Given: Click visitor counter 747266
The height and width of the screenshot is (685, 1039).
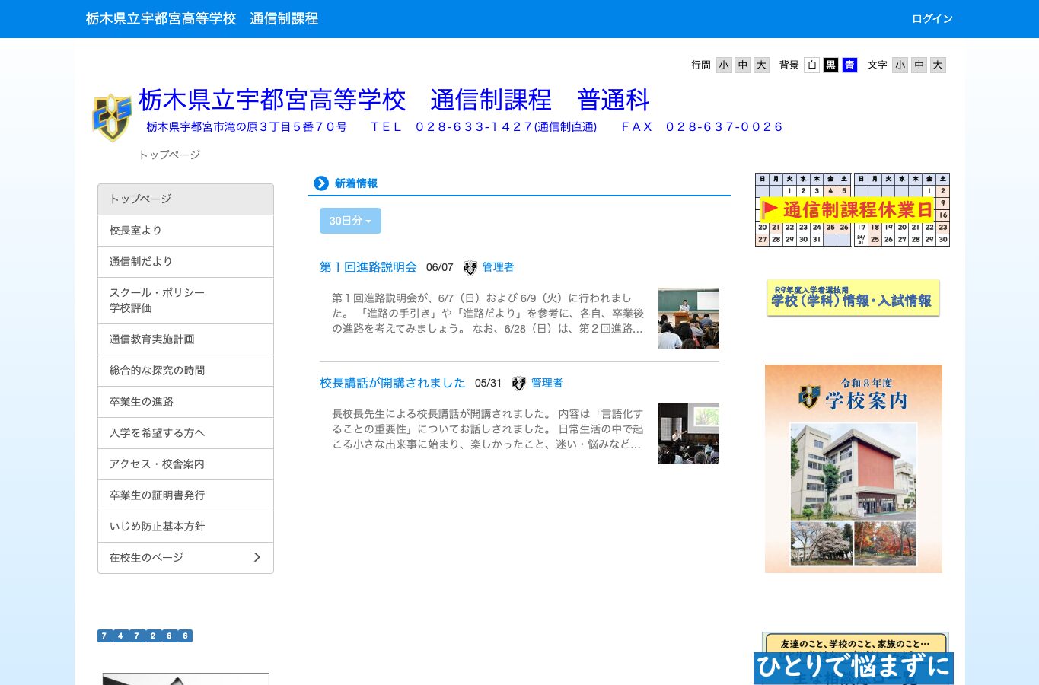Looking at the screenshot, I should (145, 636).
